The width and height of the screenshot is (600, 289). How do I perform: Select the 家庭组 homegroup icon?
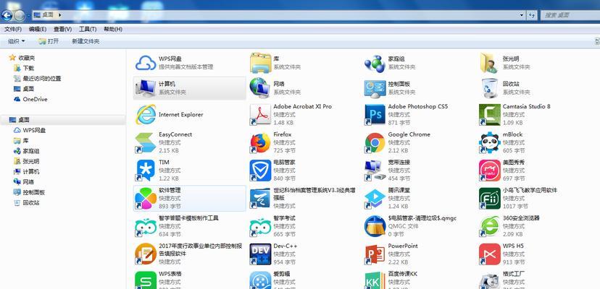(x=375, y=64)
